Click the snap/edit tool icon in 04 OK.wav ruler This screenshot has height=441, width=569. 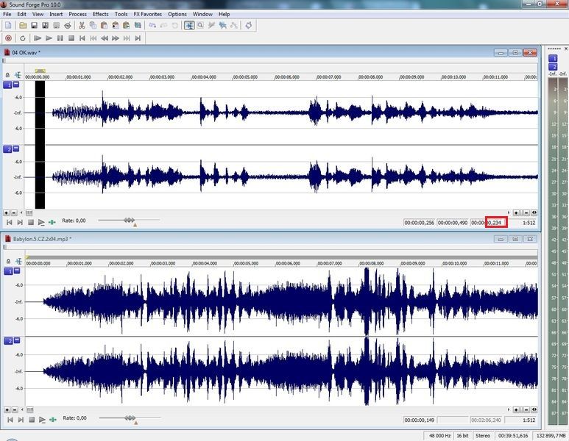pos(18,75)
